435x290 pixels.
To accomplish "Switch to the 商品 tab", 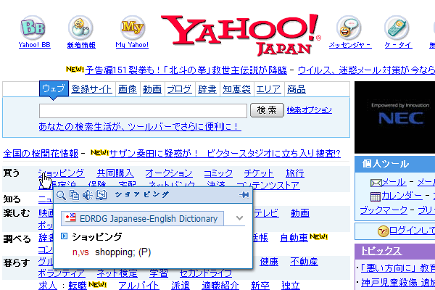I will (297, 89).
